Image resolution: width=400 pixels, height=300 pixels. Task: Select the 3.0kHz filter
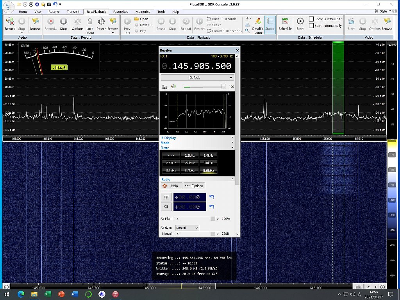pyautogui.click(x=209, y=163)
